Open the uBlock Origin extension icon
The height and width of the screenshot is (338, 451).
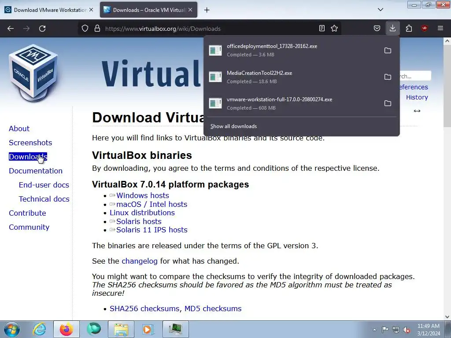click(x=424, y=28)
